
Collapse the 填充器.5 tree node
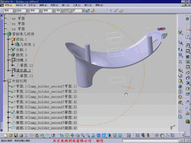coord(8,71)
